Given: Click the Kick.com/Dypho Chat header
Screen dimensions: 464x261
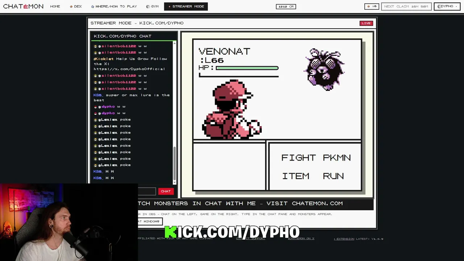Looking at the screenshot, I should tap(123, 36).
